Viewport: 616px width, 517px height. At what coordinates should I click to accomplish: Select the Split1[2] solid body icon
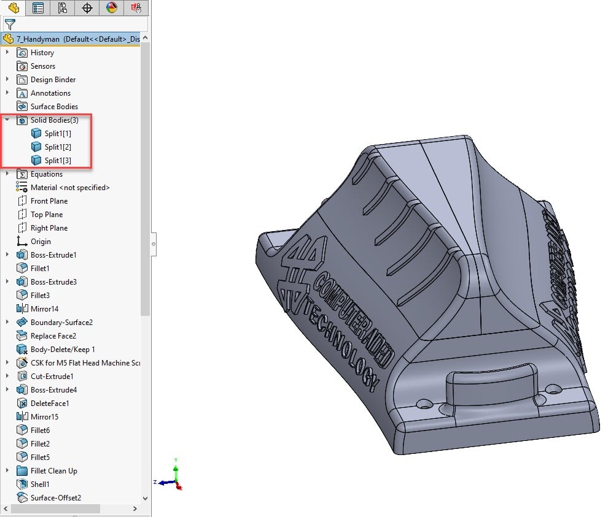coord(36,147)
